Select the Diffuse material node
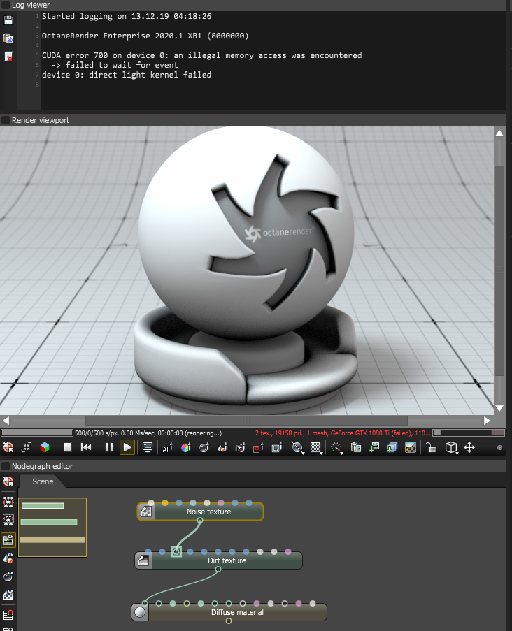The image size is (512, 631). [x=229, y=612]
